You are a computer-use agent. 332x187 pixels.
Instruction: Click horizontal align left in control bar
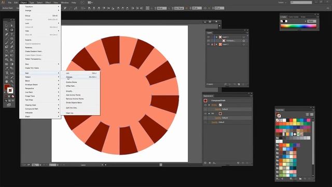click(89, 8)
